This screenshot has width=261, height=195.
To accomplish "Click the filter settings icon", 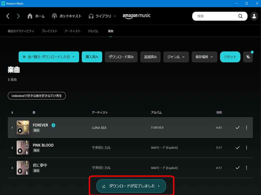I will pos(248,57).
